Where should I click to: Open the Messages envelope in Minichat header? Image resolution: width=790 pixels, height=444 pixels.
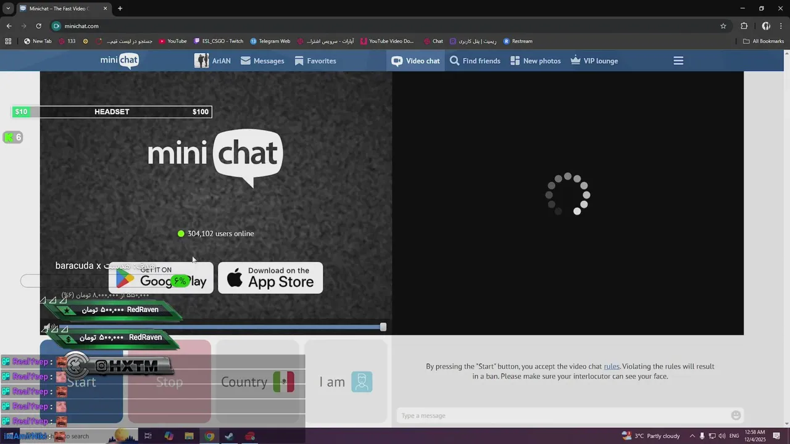point(262,61)
